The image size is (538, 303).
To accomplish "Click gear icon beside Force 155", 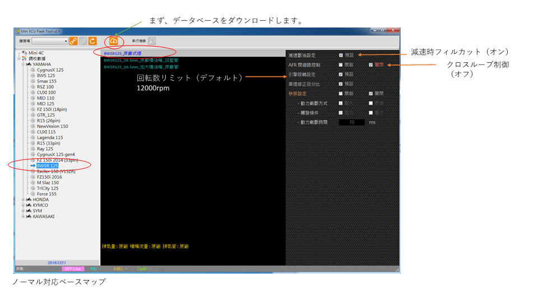I will [33, 194].
